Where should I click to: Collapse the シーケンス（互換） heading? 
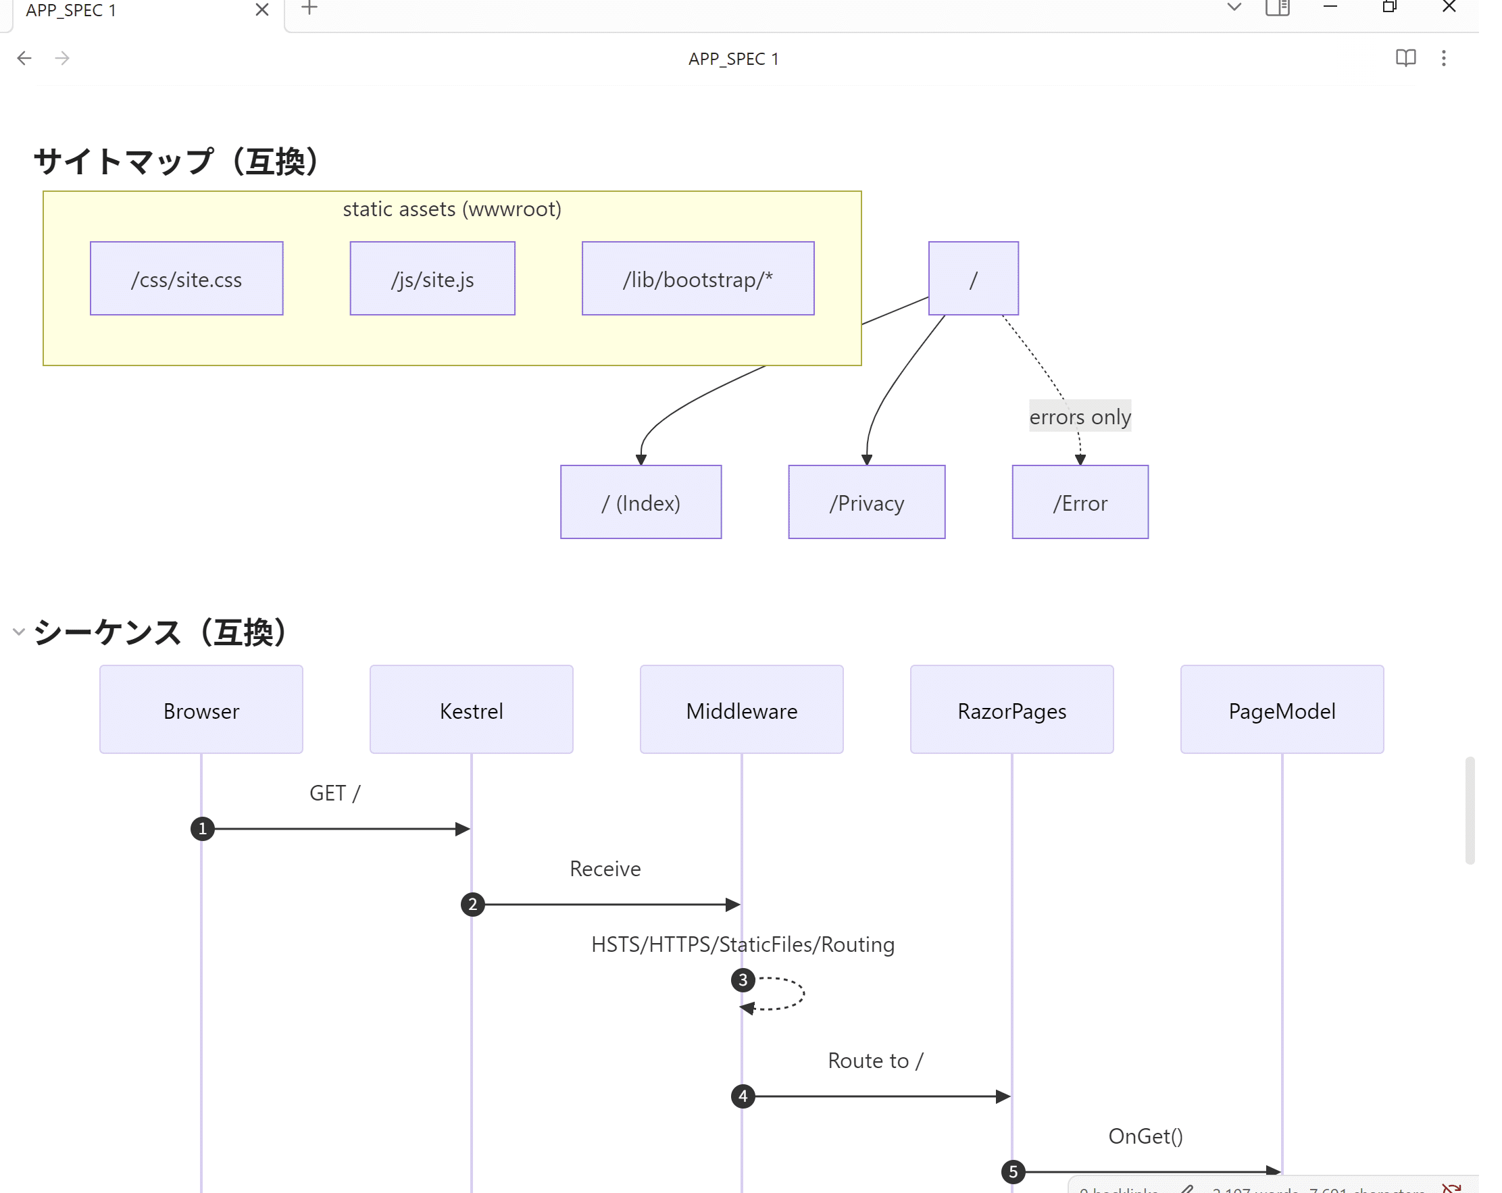tap(19, 632)
